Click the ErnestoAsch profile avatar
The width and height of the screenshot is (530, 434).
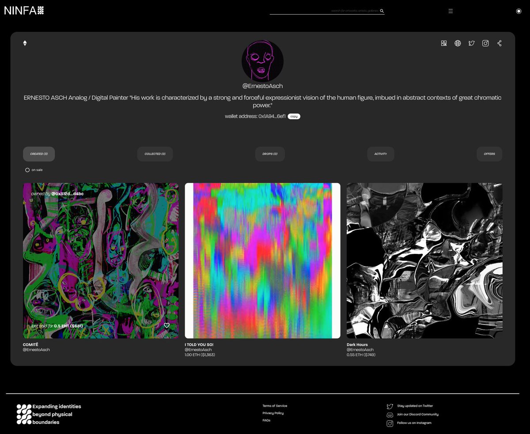tap(262, 61)
